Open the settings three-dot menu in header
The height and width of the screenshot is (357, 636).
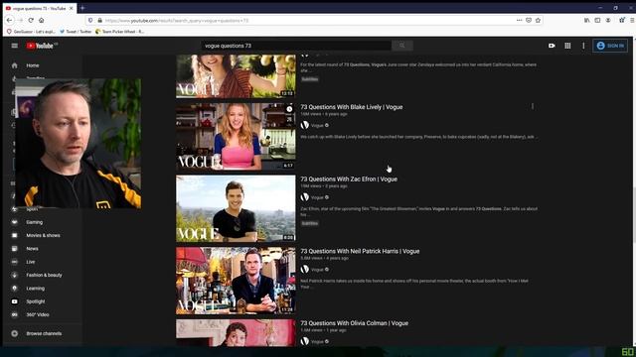coord(583,46)
